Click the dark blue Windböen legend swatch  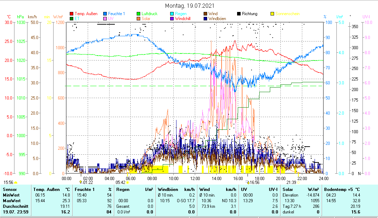206,19
